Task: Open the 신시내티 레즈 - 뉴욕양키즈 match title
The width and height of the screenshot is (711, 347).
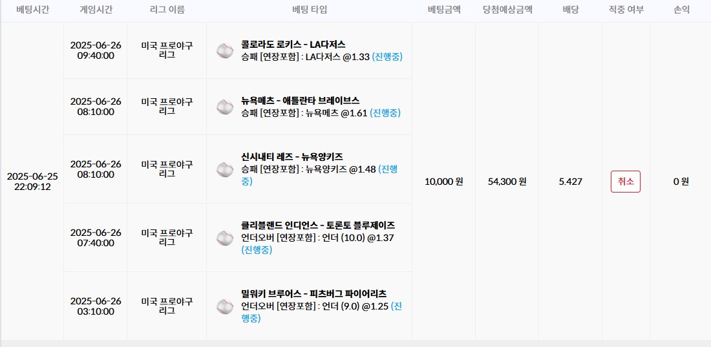Action: [x=292, y=157]
